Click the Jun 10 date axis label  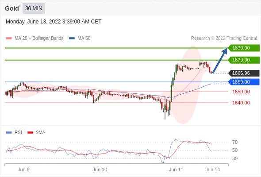click(100, 169)
